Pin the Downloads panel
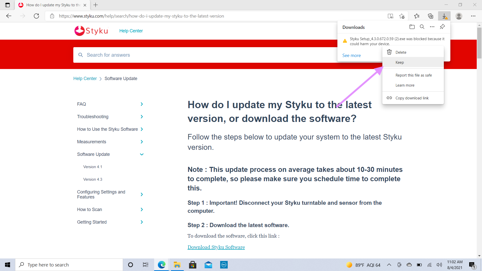Screen dimensions: 482x271 click(x=442, y=27)
